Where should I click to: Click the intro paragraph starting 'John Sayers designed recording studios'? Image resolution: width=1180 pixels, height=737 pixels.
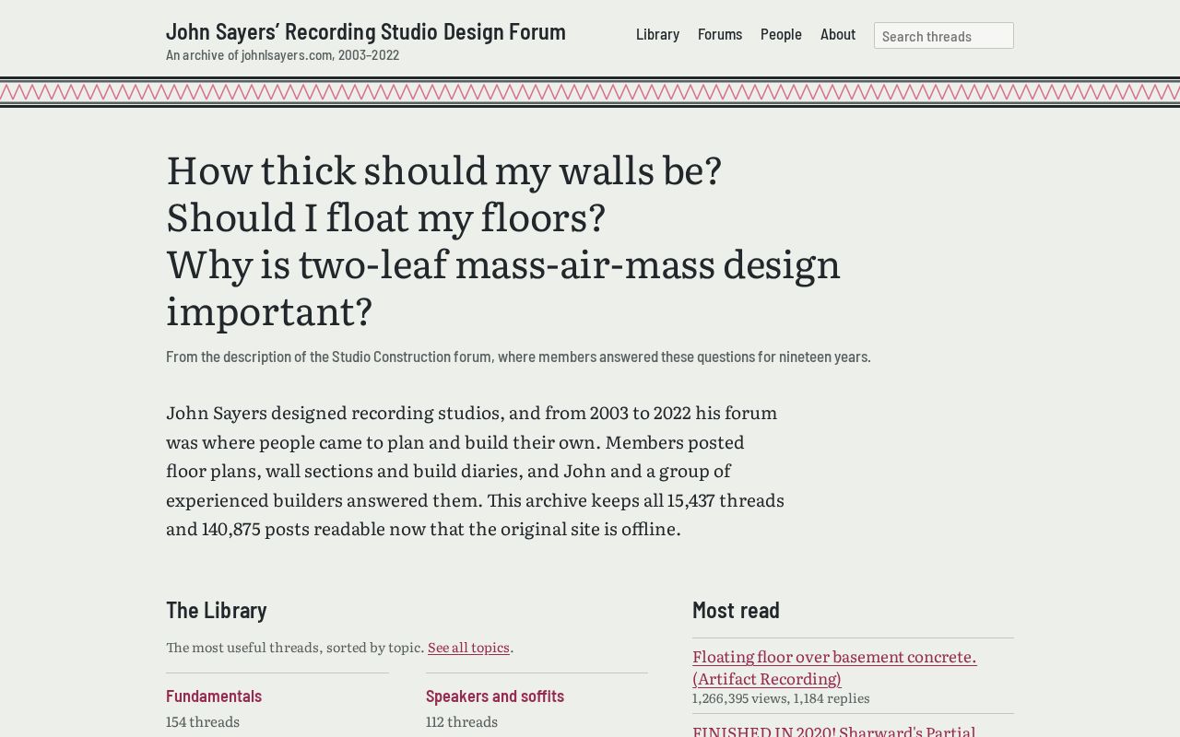click(475, 470)
